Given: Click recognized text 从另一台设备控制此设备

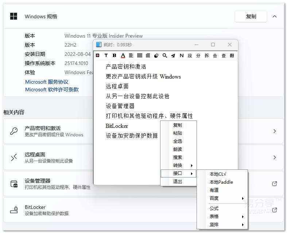Looking at the screenshot, I should click(137, 96).
